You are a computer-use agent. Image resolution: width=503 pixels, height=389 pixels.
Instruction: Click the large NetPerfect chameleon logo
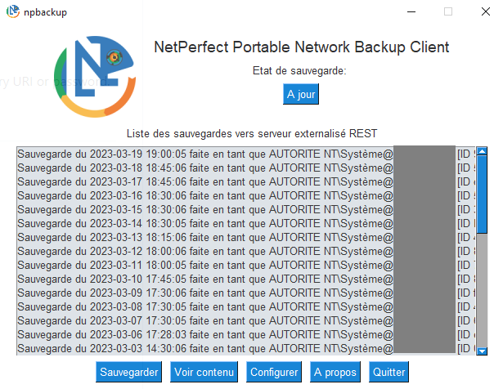coord(95,77)
